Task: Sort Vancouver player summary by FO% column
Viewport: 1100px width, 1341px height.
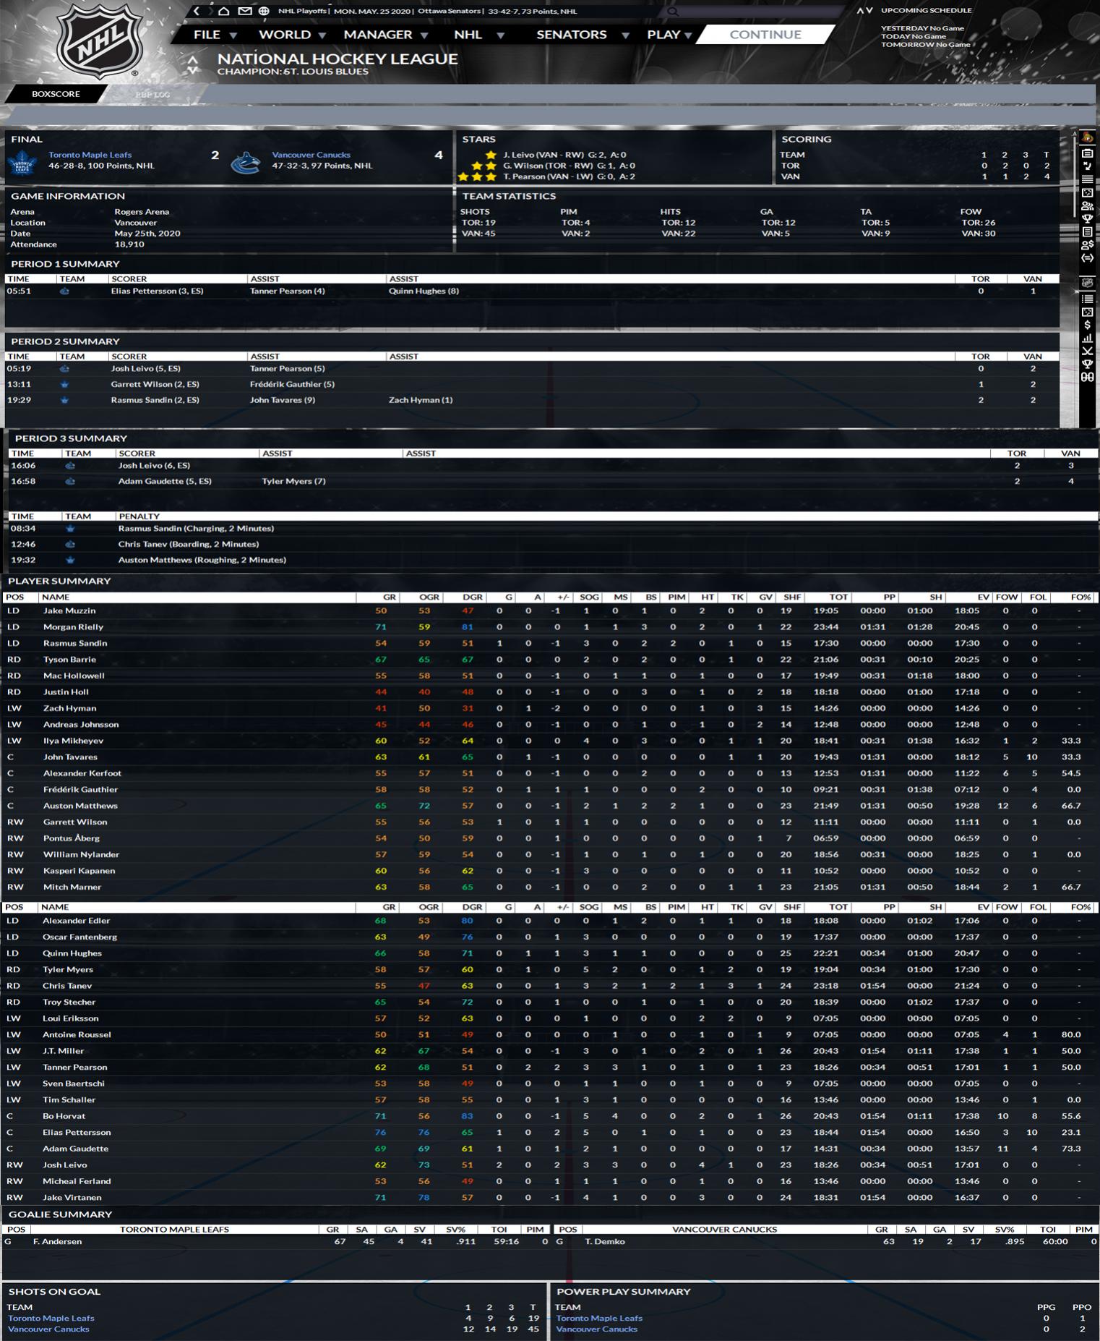Action: click(x=1080, y=907)
